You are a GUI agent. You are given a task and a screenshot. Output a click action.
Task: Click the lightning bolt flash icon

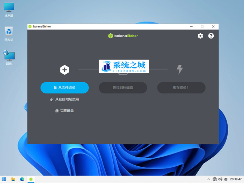click(180, 69)
